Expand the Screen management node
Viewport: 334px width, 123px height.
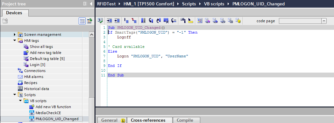click(15, 34)
